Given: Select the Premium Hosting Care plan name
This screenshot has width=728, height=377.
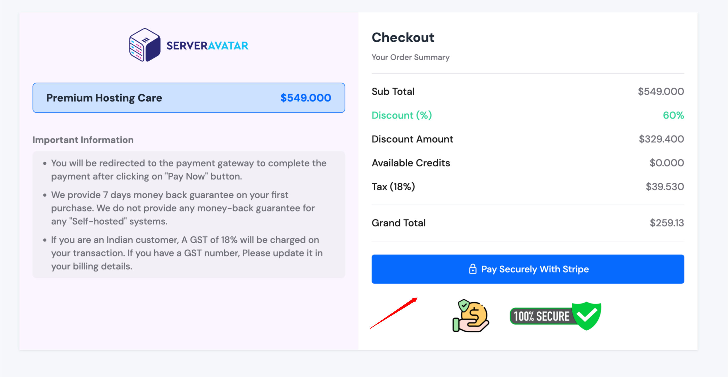Looking at the screenshot, I should coord(104,98).
